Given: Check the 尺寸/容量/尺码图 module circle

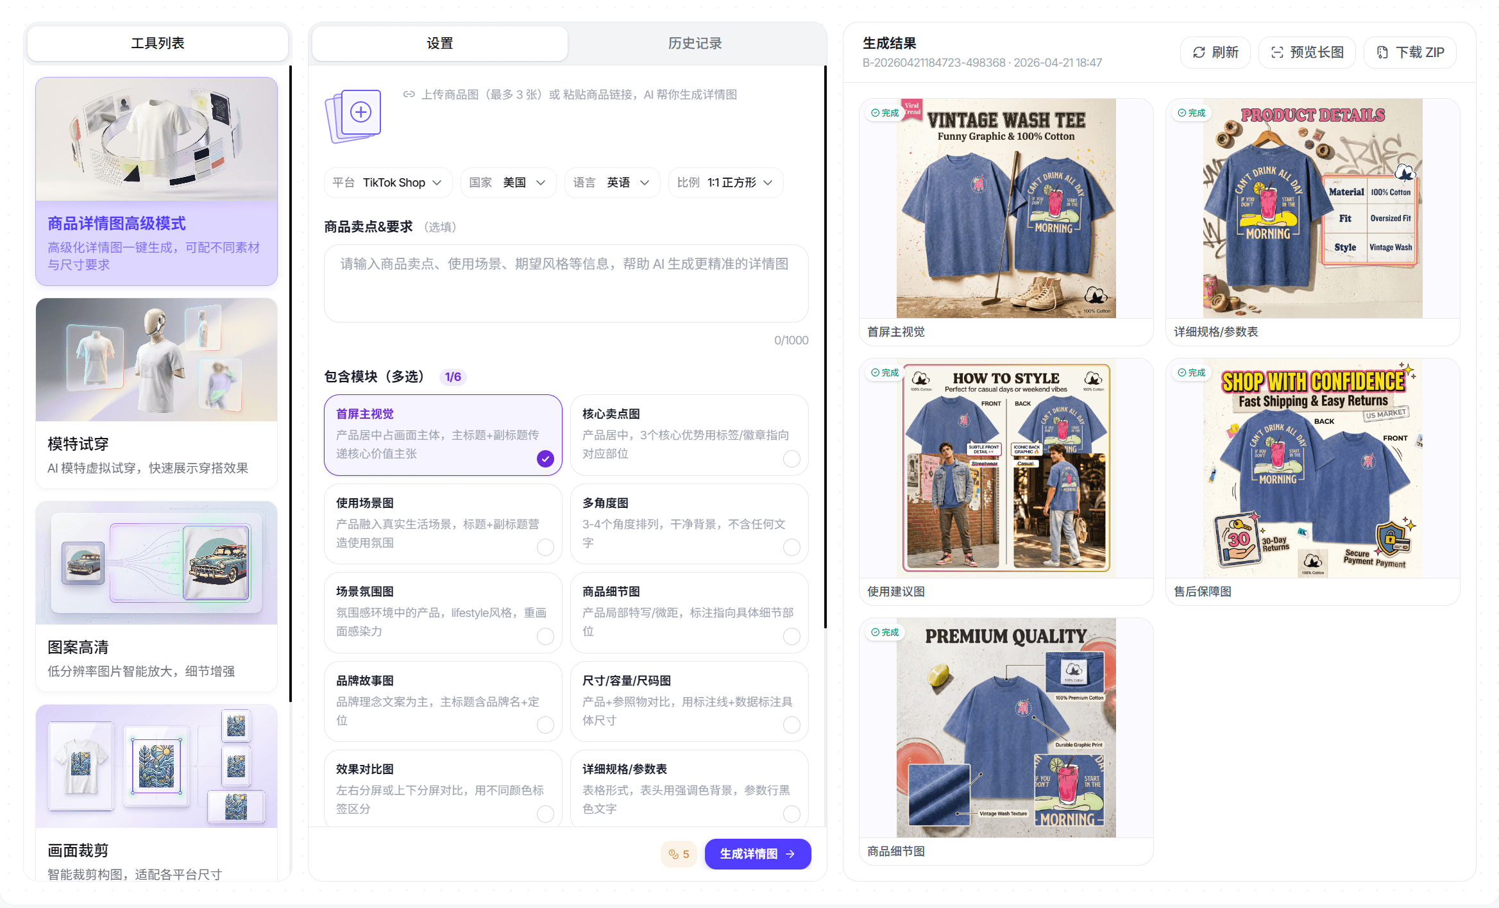Looking at the screenshot, I should pyautogui.click(x=792, y=725).
